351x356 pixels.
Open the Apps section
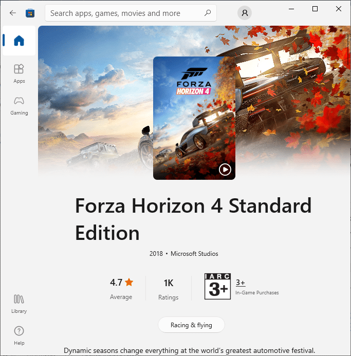click(19, 74)
